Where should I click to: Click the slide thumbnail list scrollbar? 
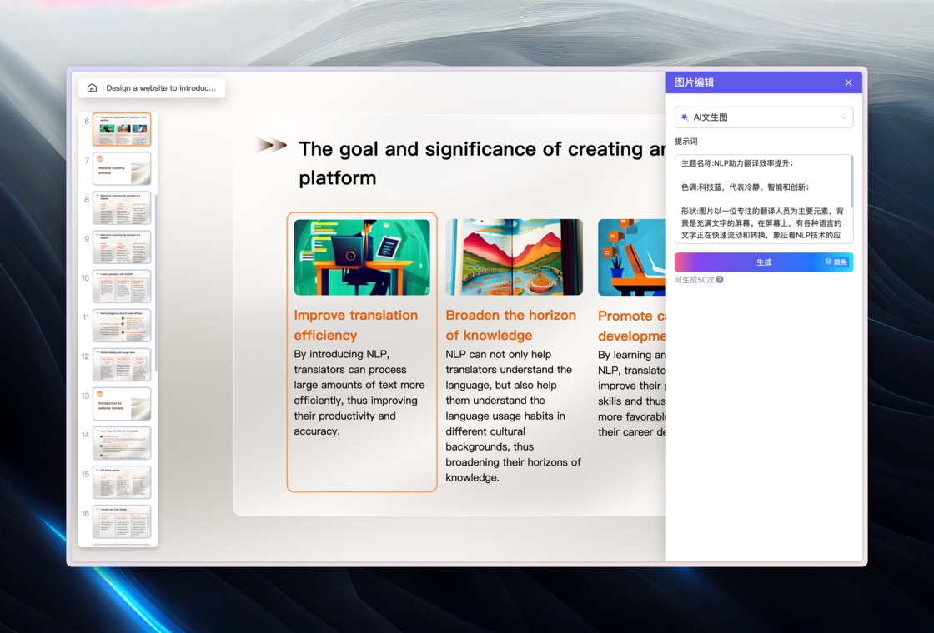[156, 282]
